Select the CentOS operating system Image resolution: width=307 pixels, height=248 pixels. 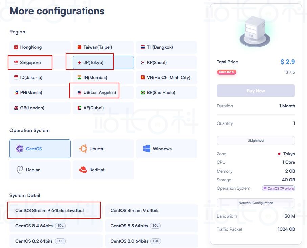point(40,149)
